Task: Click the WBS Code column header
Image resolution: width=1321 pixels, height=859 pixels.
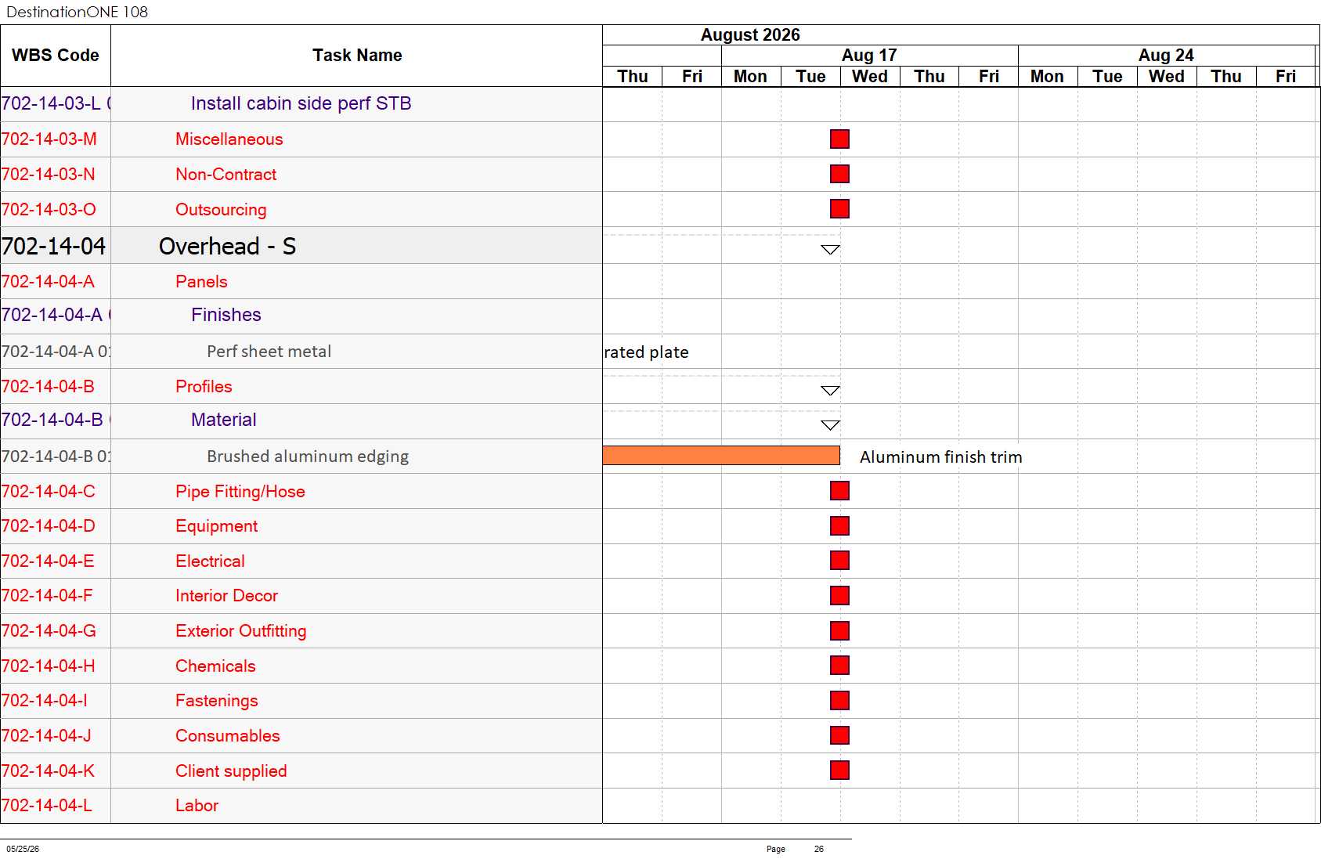Action: coord(56,56)
